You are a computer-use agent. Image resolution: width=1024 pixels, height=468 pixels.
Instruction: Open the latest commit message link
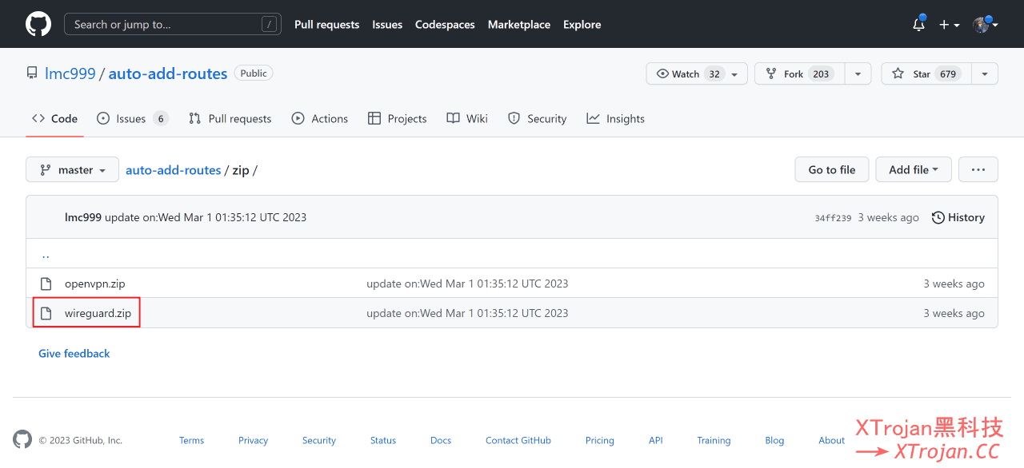click(206, 217)
